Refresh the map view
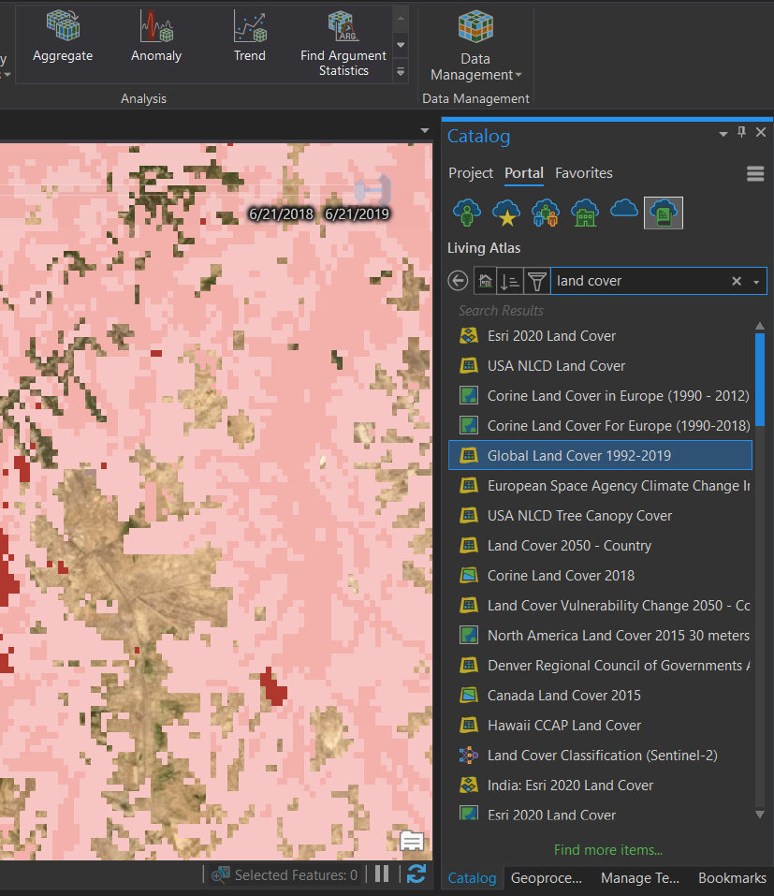This screenshot has width=774, height=896. click(x=416, y=874)
